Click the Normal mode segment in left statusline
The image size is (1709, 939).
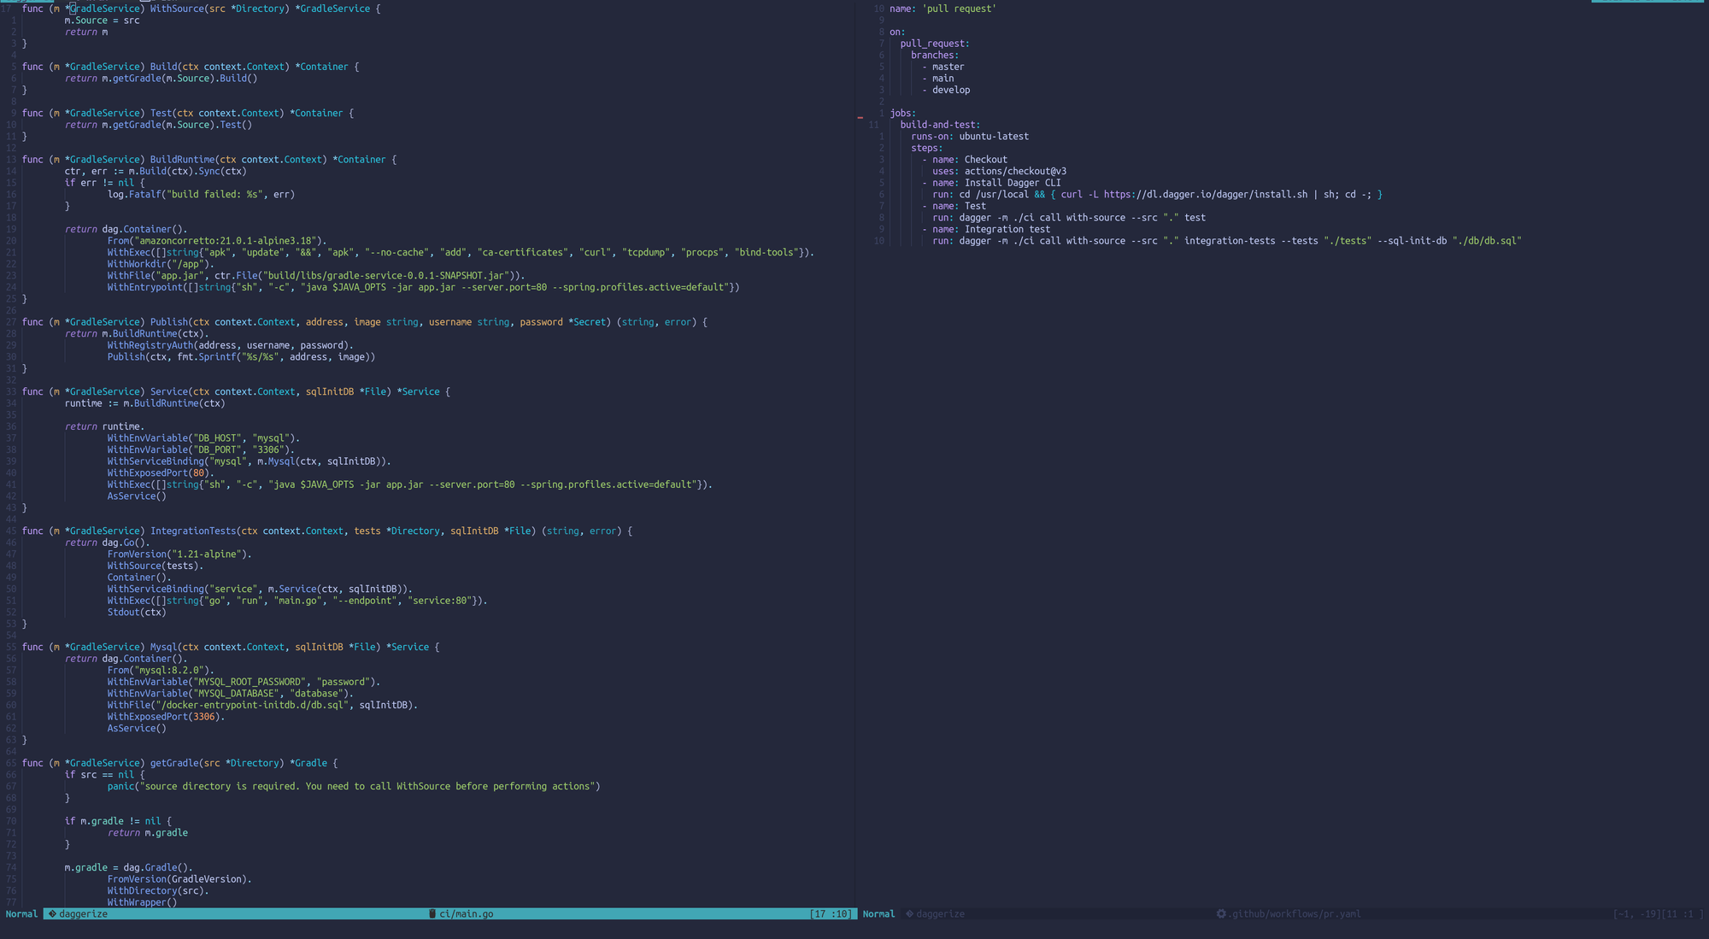coord(21,913)
